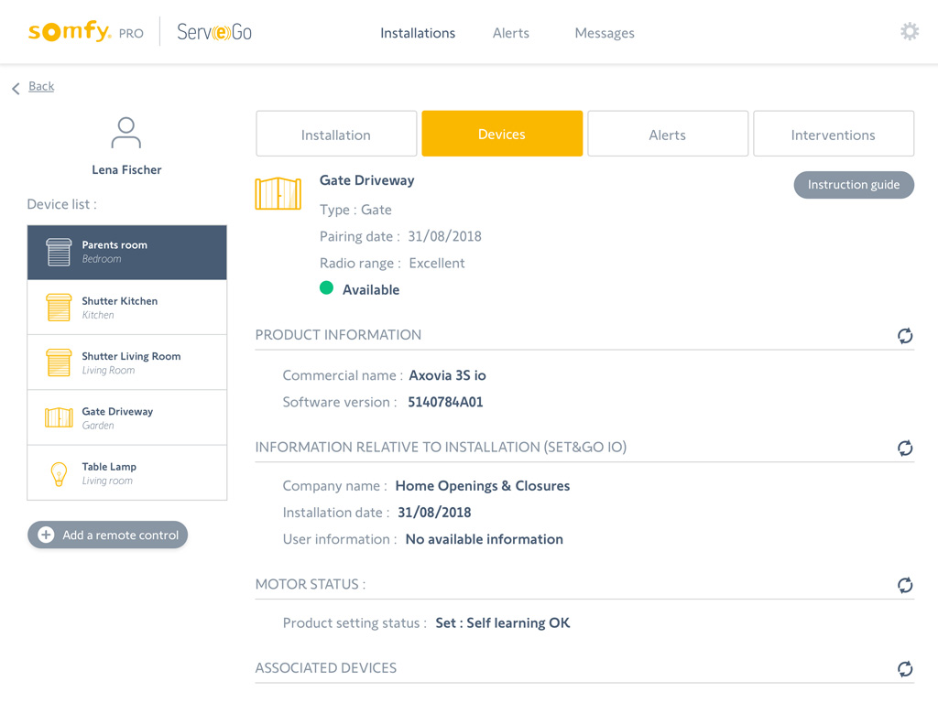Viewport: 938px width, 703px height.
Task: Open Installations in the top navigation
Action: (x=418, y=33)
